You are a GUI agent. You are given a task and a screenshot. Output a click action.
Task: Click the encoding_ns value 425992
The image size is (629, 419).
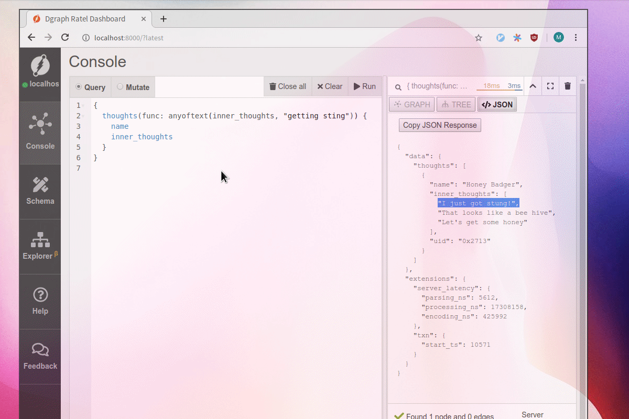pos(495,316)
